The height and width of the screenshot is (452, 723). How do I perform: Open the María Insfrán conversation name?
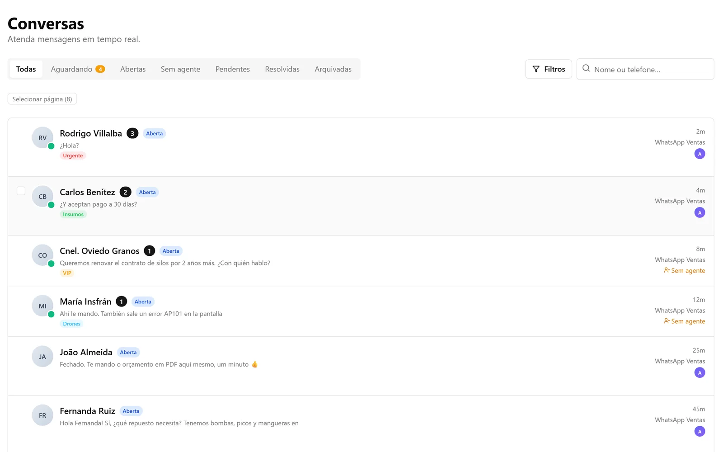[x=85, y=301]
